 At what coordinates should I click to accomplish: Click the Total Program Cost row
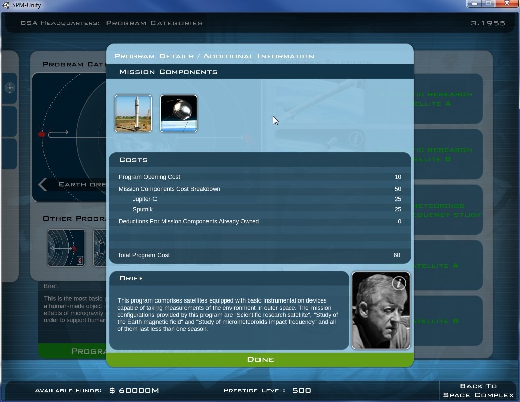point(259,255)
